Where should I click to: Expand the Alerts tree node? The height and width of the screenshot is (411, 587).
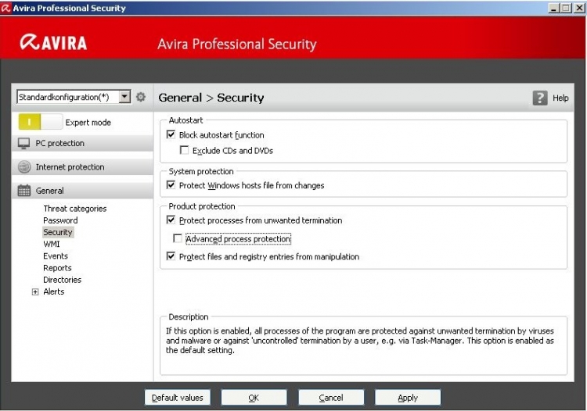pos(35,291)
